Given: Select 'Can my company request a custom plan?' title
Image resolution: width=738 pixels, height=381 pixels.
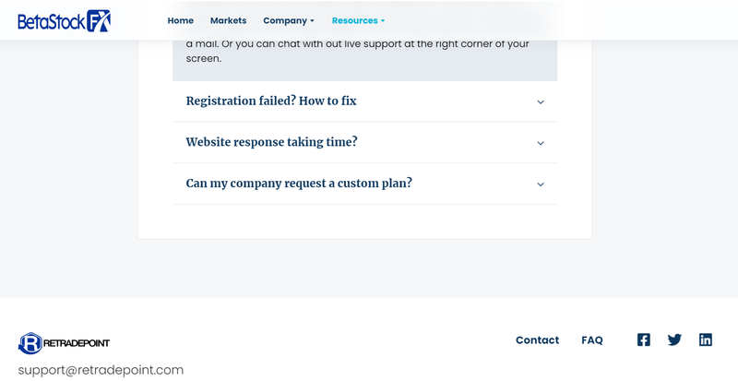Looking at the screenshot, I should (x=299, y=184).
